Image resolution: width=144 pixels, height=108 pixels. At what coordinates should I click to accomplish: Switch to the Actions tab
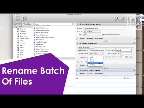point(18,24)
